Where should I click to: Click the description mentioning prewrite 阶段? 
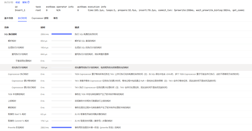(98, 127)
